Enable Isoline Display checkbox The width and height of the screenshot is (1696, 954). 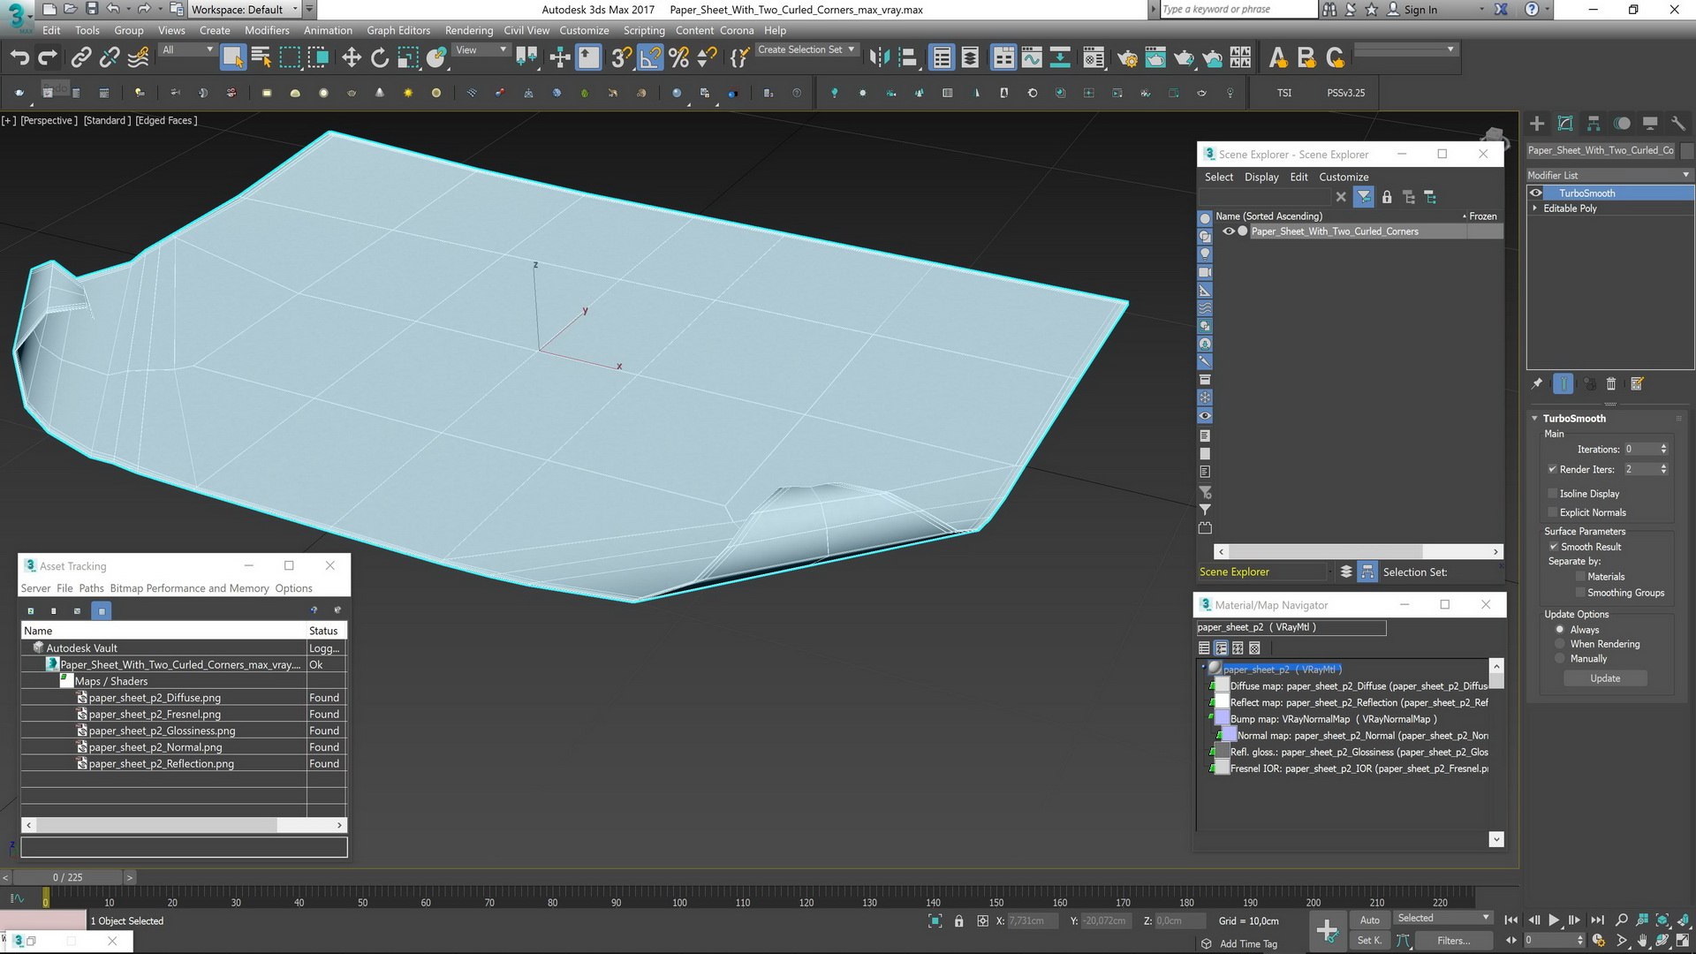[1553, 494]
